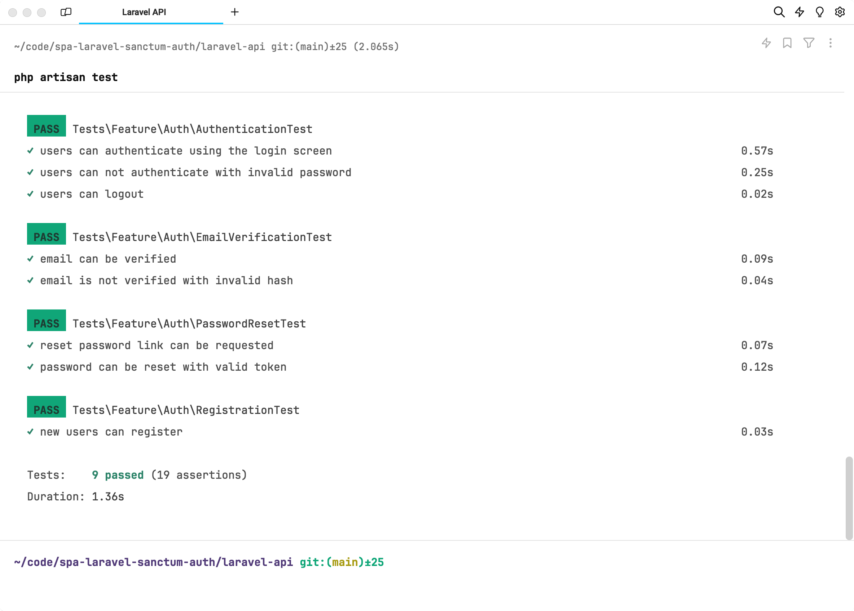Click 'Duration: 1.36s' line
Viewport: 854px width, 611px height.
[x=76, y=497]
